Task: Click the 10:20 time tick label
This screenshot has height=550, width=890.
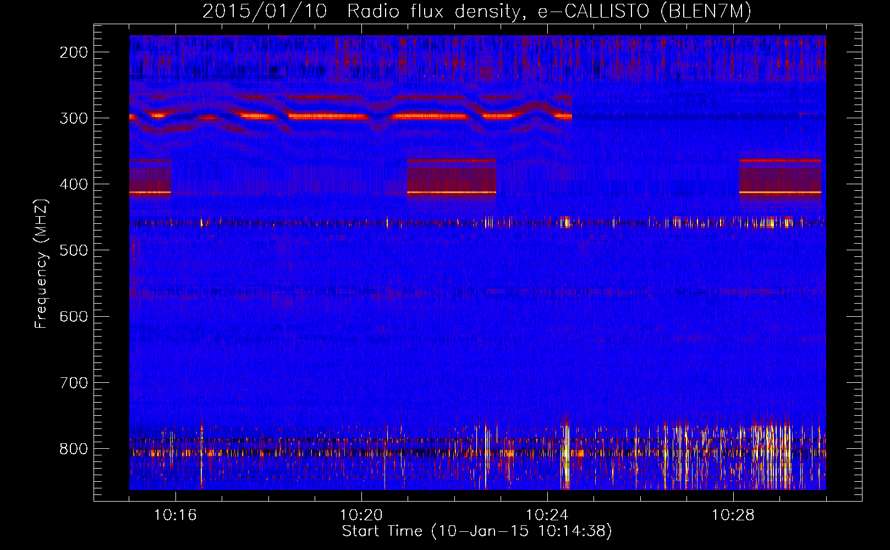Action: pyautogui.click(x=361, y=515)
